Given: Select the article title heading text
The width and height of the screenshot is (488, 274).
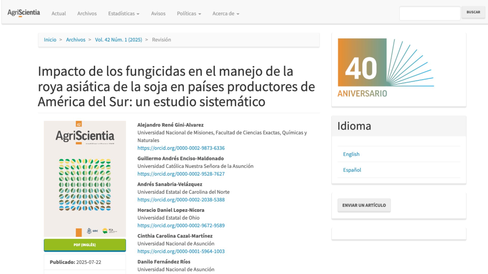Looking at the screenshot, I should 176,86.
